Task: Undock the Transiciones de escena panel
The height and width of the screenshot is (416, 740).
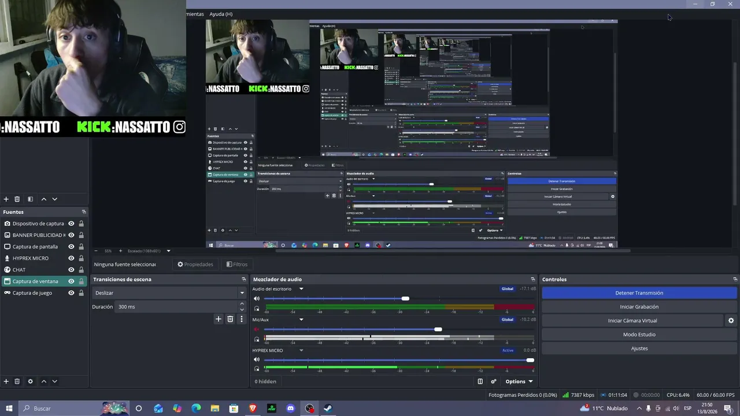Action: [x=244, y=280]
